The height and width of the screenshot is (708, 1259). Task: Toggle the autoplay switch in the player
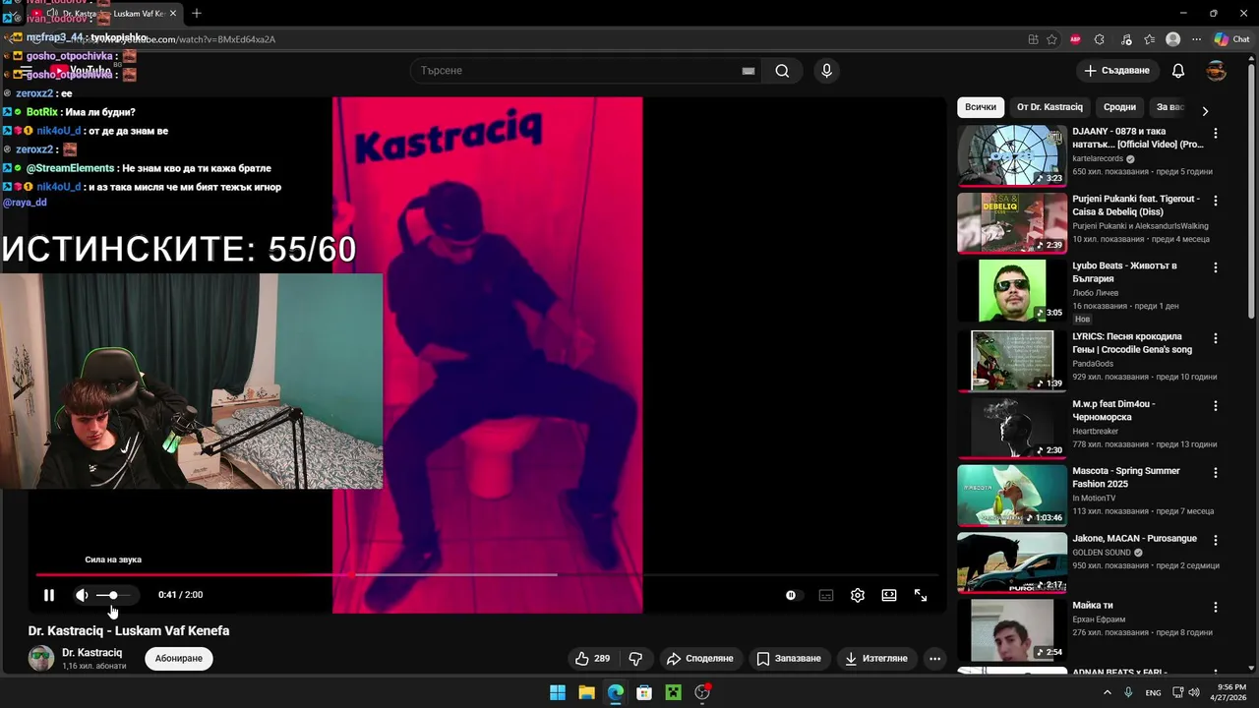click(793, 595)
